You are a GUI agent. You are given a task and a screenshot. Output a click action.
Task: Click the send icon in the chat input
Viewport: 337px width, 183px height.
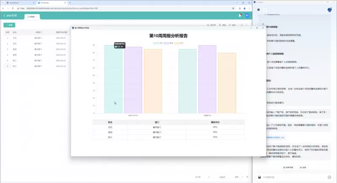click(x=330, y=177)
